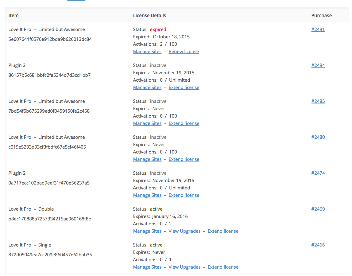Viewport: 352px width, 276px height.
Task: Extend license for Love It Pro Double
Action: coord(223,231)
